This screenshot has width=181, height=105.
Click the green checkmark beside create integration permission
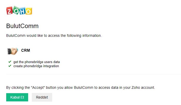[10, 66]
